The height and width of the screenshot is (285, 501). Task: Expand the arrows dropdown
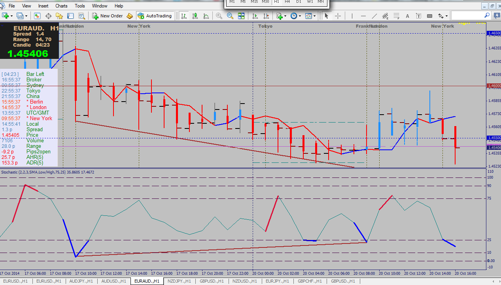(x=447, y=16)
